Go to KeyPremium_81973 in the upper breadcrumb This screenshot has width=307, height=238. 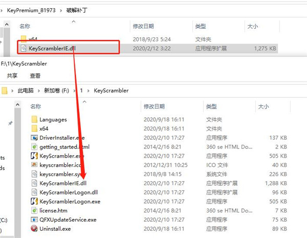point(31,10)
